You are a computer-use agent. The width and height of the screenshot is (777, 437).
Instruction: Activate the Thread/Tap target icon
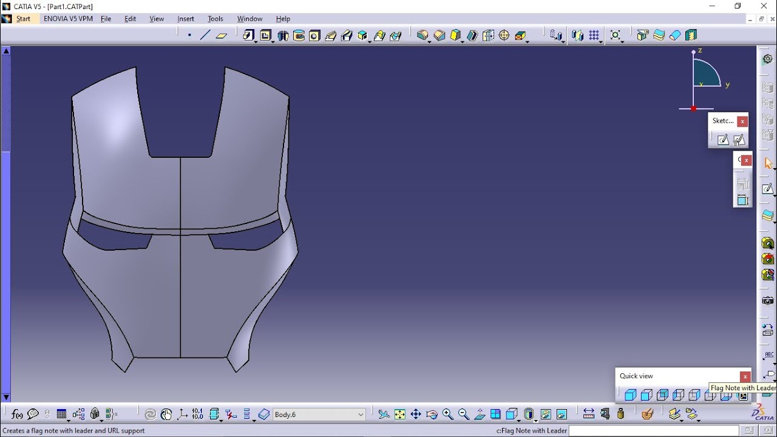pyautogui.click(x=504, y=36)
